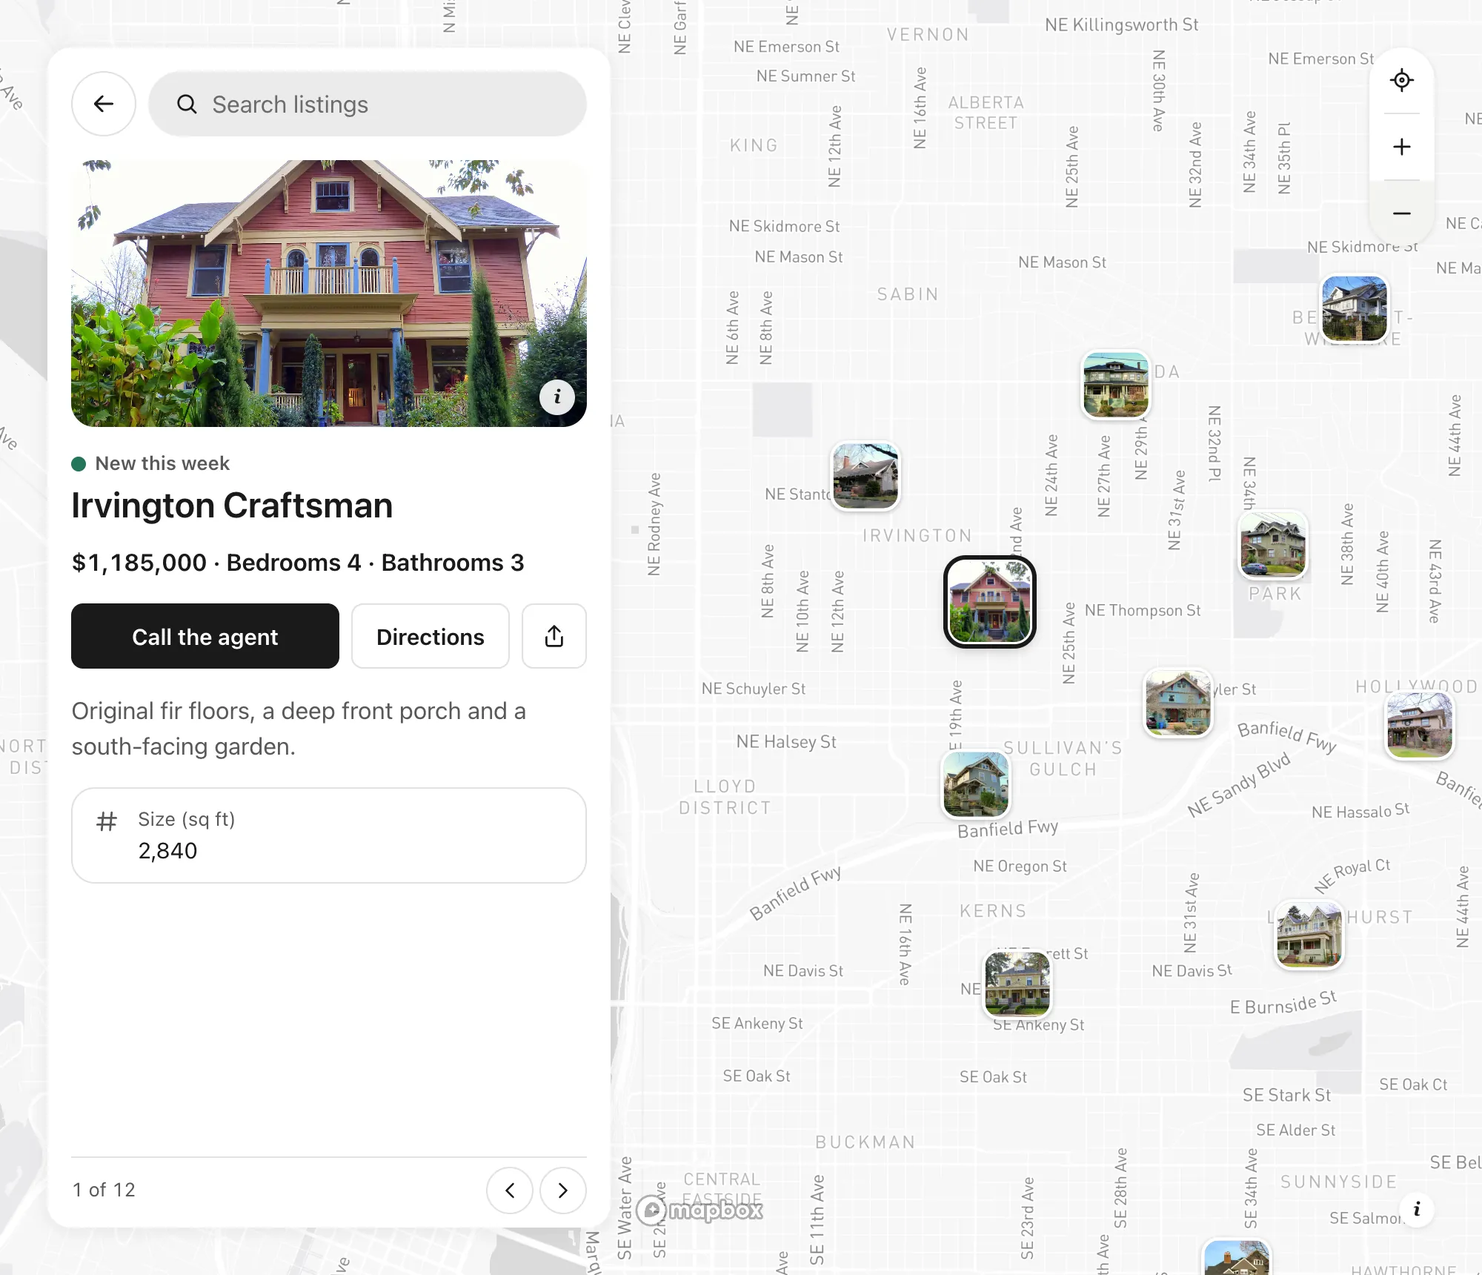Locate me on the map
The image size is (1482, 1275).
[x=1402, y=80]
